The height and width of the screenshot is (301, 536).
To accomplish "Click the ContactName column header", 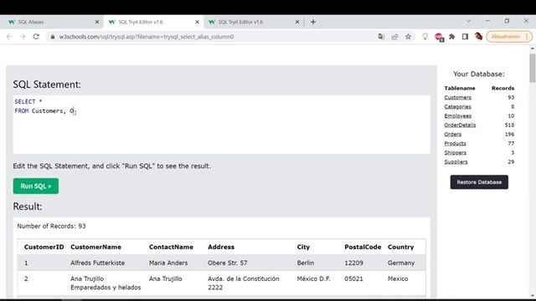I will 171,247.
